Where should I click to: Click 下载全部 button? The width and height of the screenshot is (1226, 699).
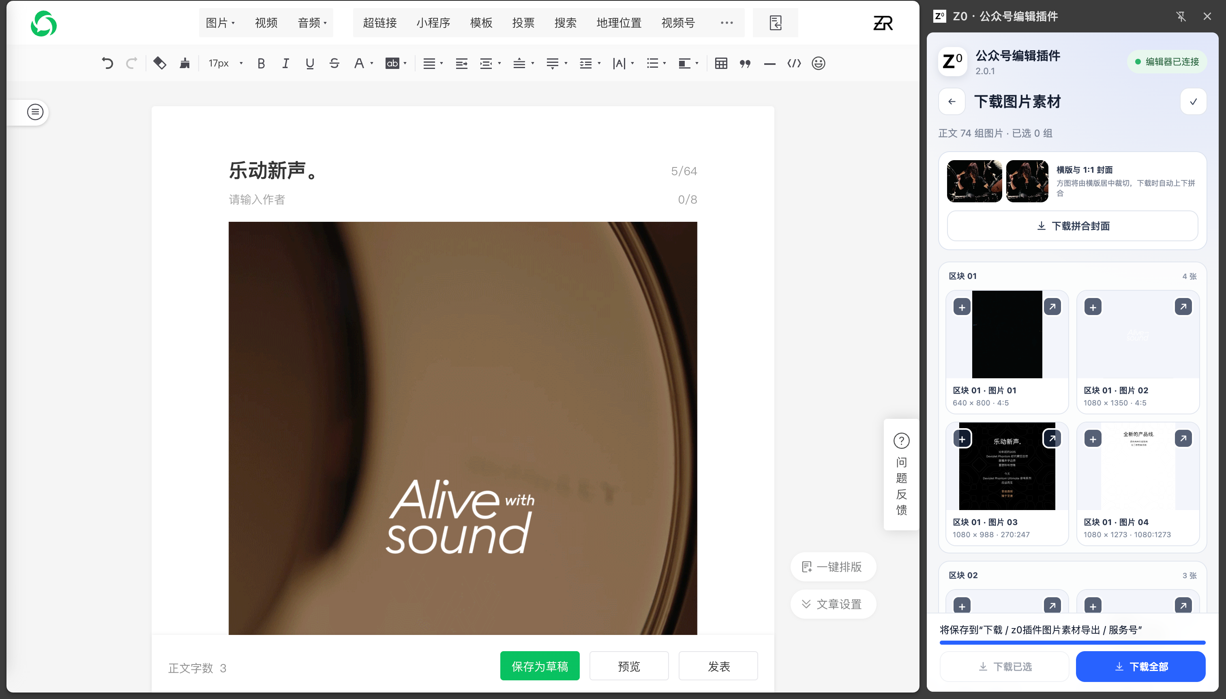(x=1140, y=666)
